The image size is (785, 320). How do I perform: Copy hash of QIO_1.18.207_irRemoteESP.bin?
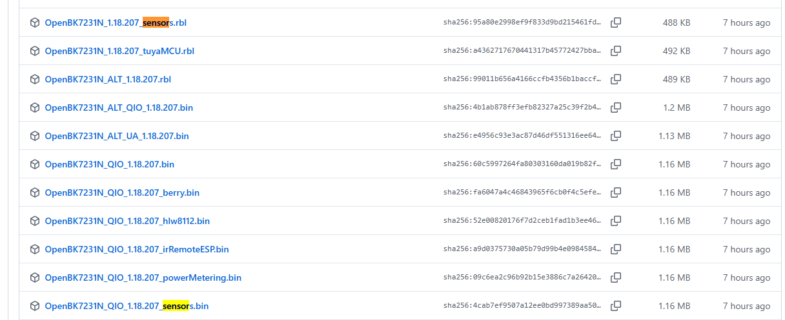click(616, 249)
